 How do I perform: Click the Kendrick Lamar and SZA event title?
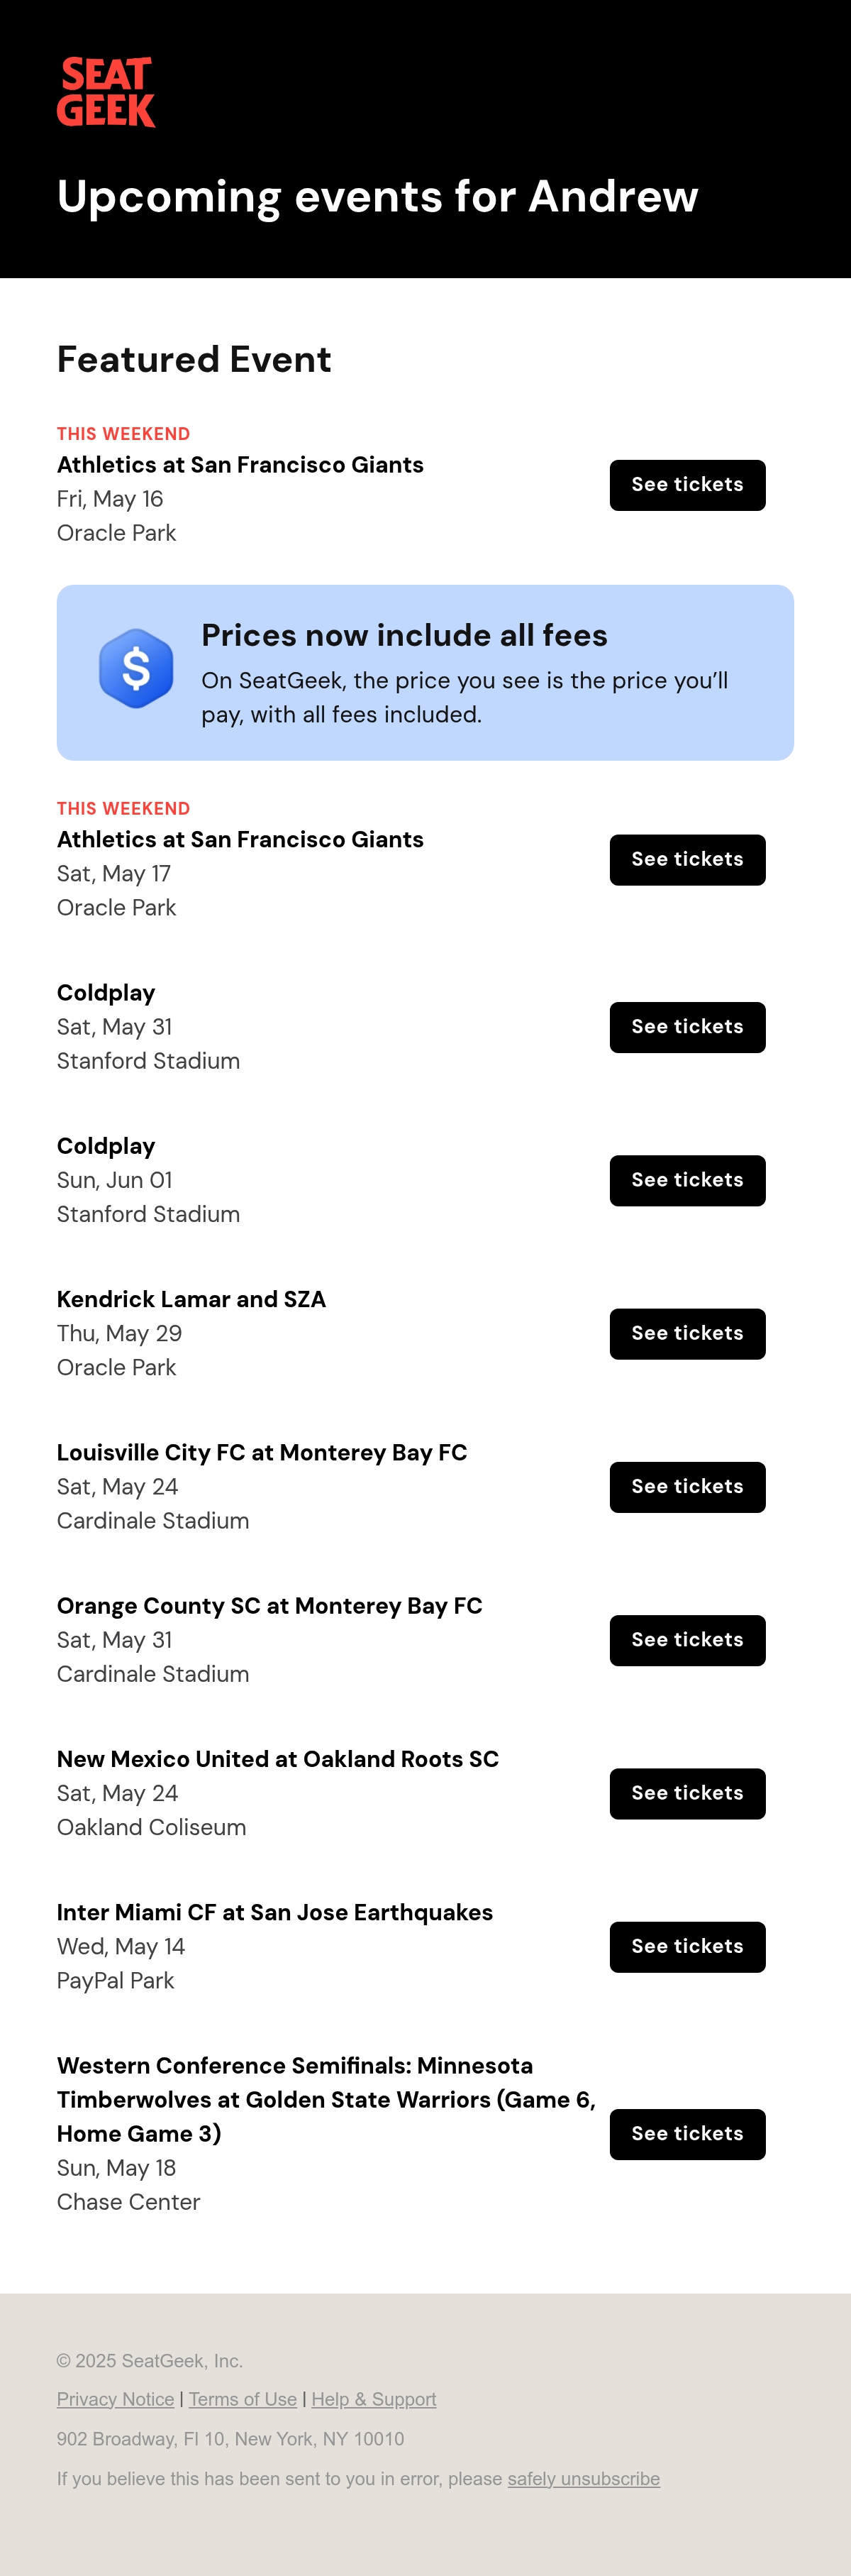pyautogui.click(x=191, y=1299)
